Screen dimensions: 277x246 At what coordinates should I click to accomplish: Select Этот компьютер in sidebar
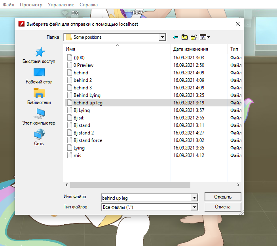39,117
